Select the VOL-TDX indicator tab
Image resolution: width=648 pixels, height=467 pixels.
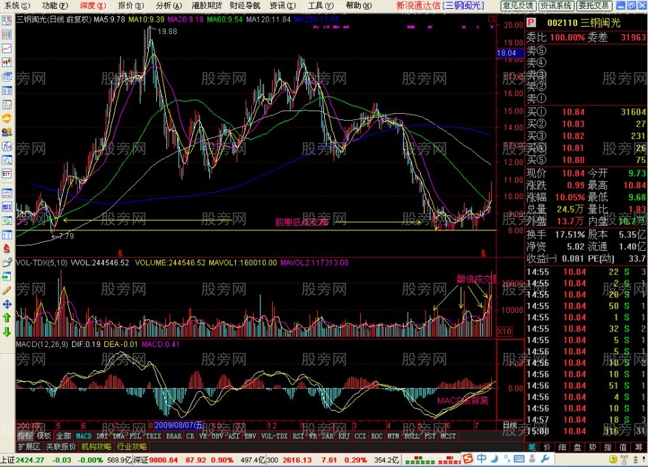point(274,436)
